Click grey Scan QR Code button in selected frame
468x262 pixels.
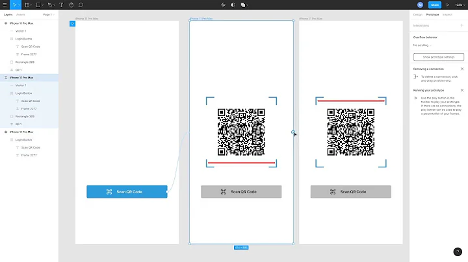[x=241, y=192]
